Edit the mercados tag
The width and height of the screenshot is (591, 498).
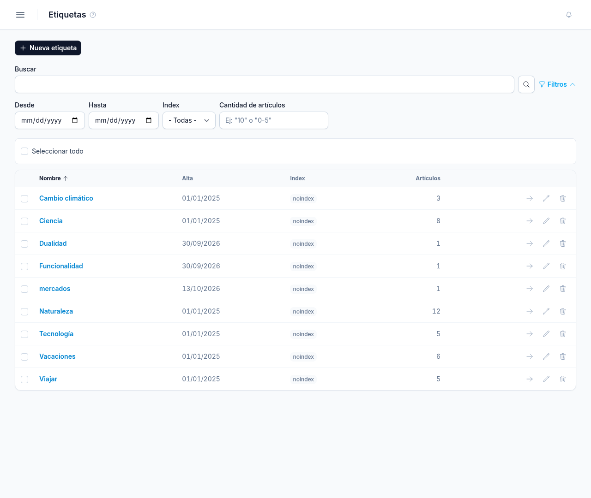[546, 289]
